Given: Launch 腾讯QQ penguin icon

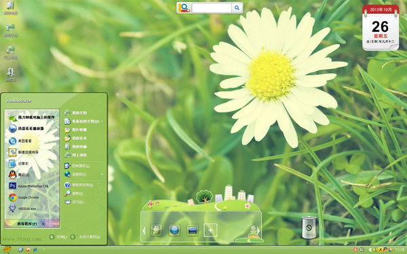Looking at the screenshot, I should click(19, 175).
